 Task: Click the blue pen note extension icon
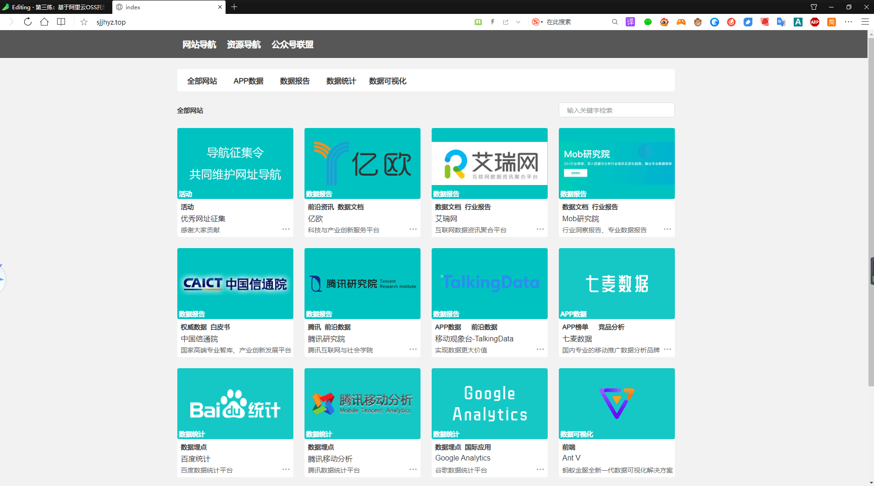[748, 22]
